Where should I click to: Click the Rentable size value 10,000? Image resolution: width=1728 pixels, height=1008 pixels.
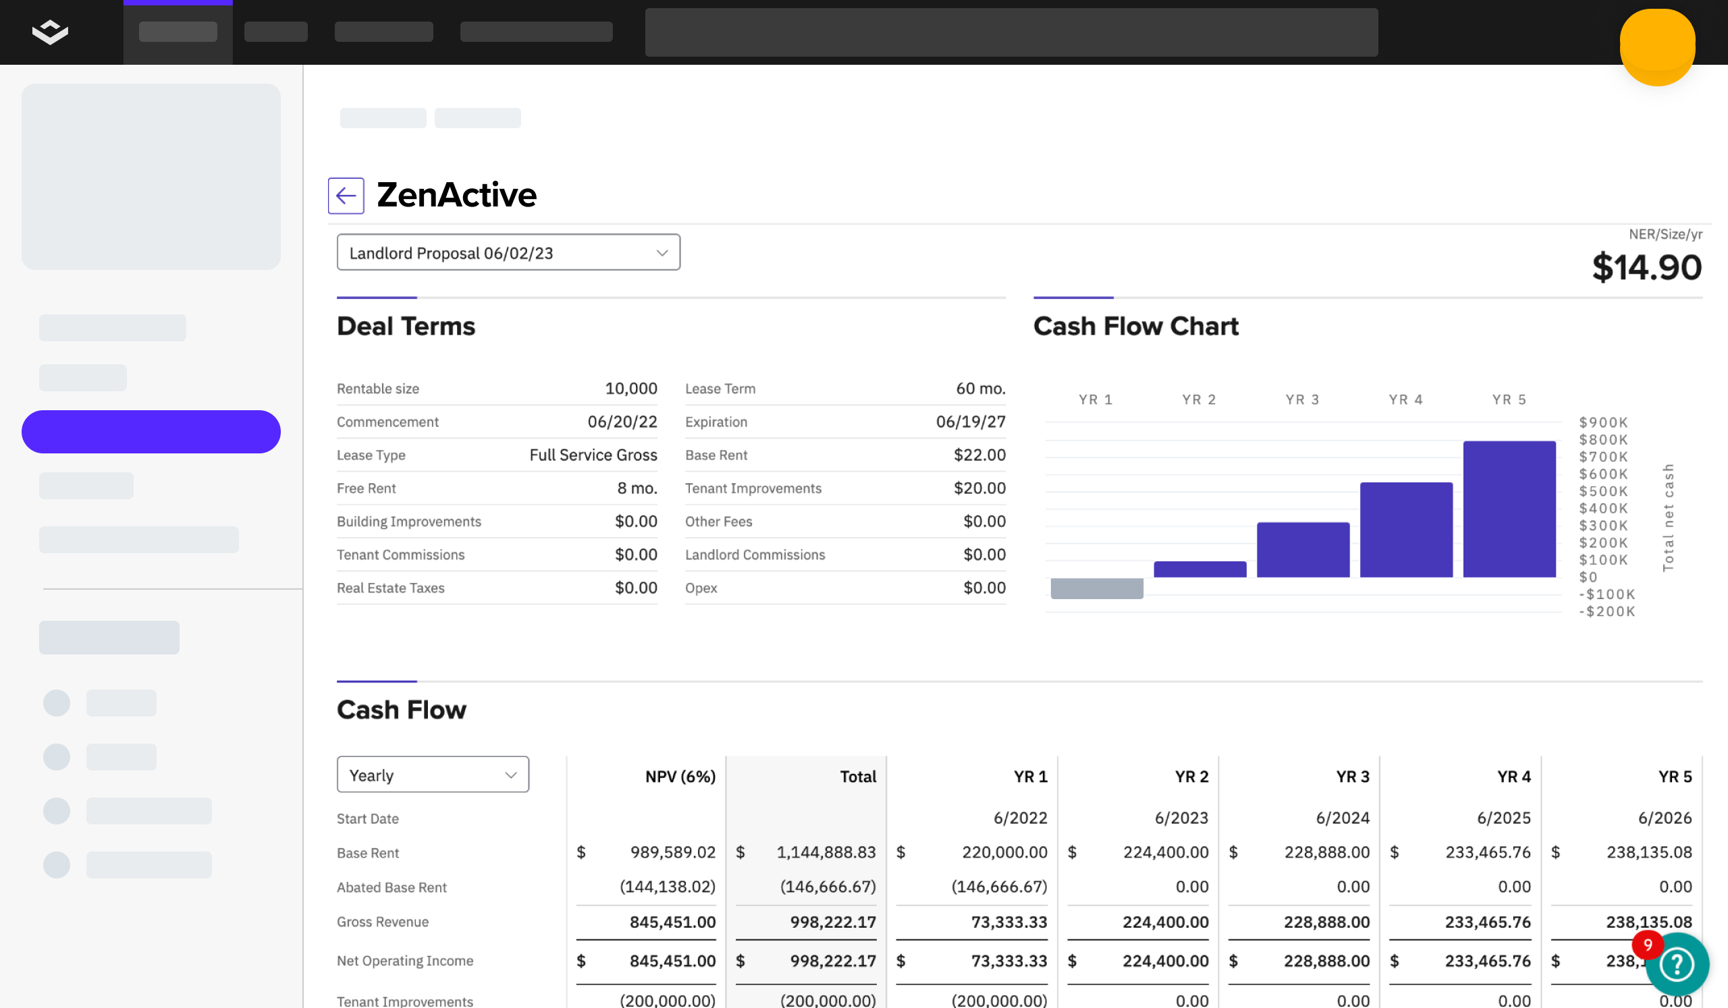[x=631, y=389]
